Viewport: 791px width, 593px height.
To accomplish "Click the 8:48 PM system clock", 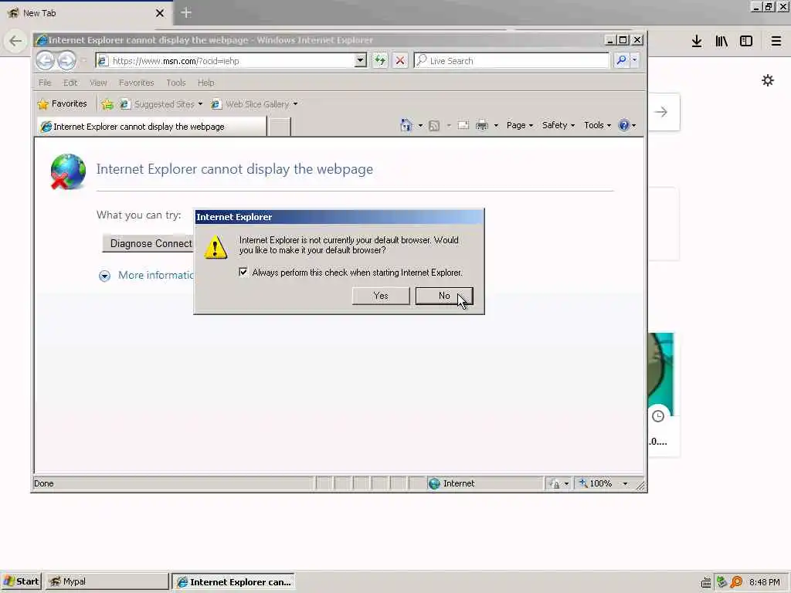I will pos(765,582).
